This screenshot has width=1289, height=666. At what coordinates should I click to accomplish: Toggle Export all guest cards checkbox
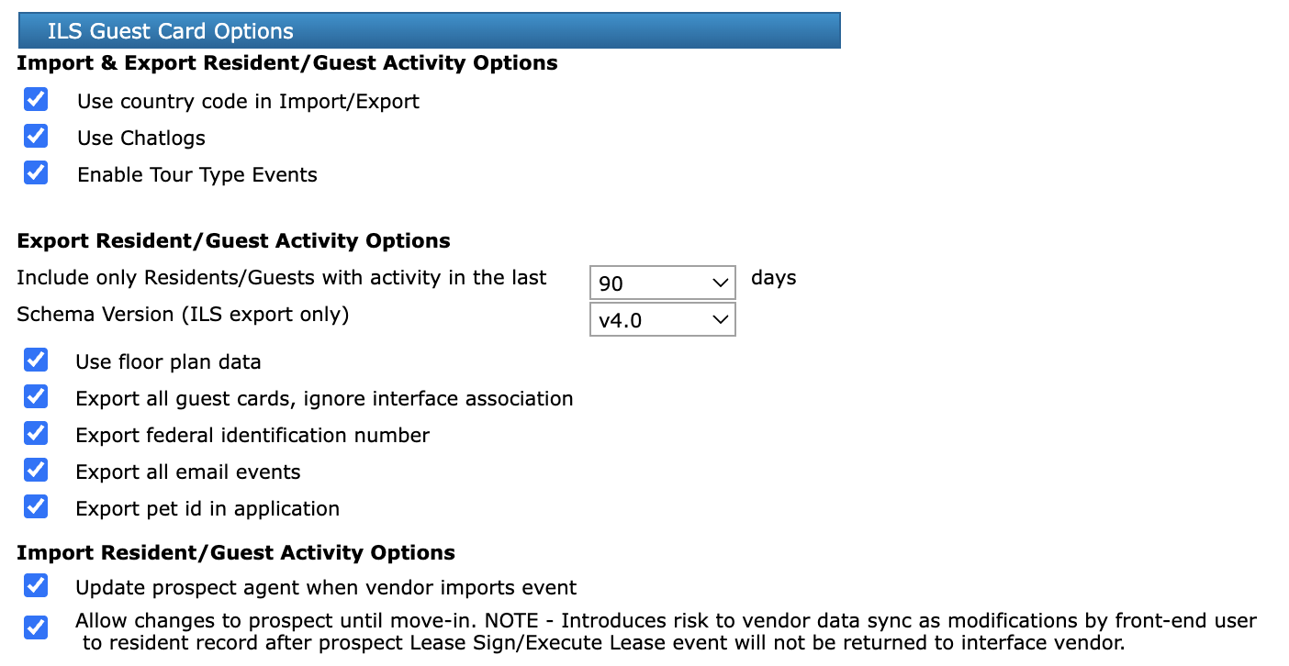tap(36, 396)
